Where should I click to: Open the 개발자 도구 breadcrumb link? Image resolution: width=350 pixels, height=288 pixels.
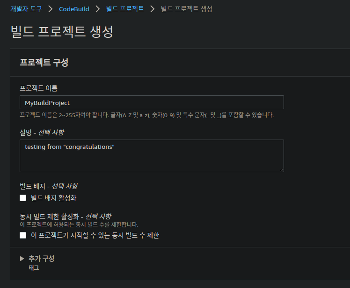point(26,9)
